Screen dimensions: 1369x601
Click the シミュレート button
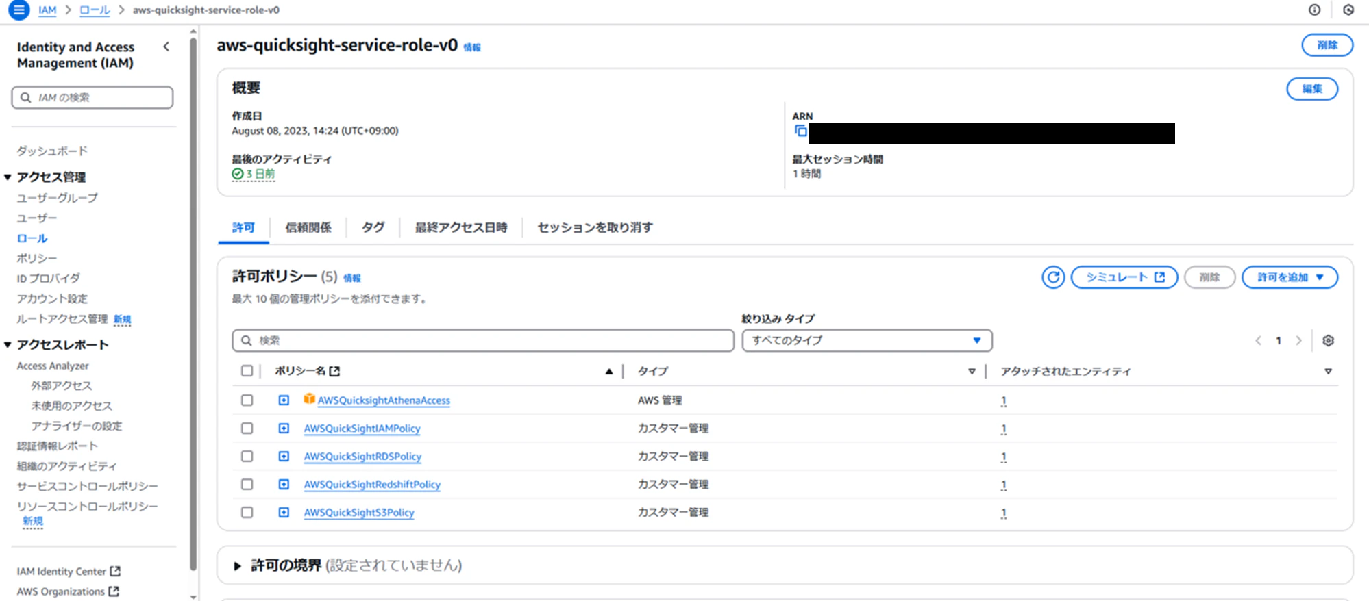coord(1124,277)
